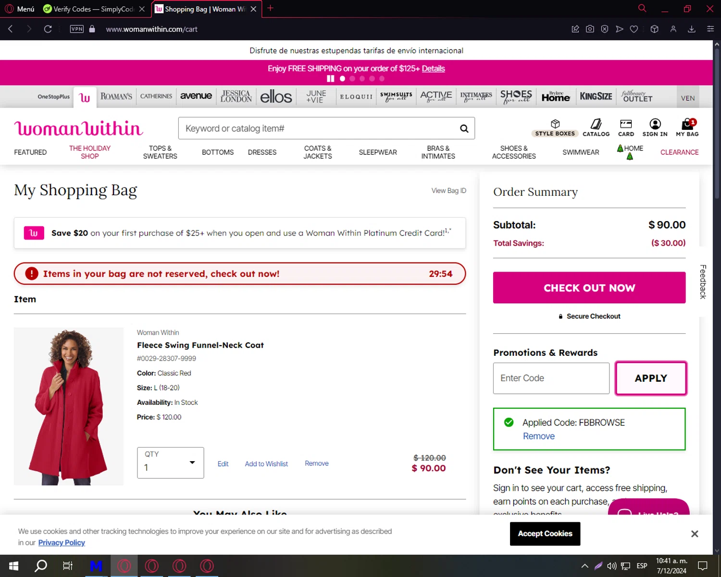Open Catherines brand tab
This screenshot has width=721, height=577.
point(156,96)
